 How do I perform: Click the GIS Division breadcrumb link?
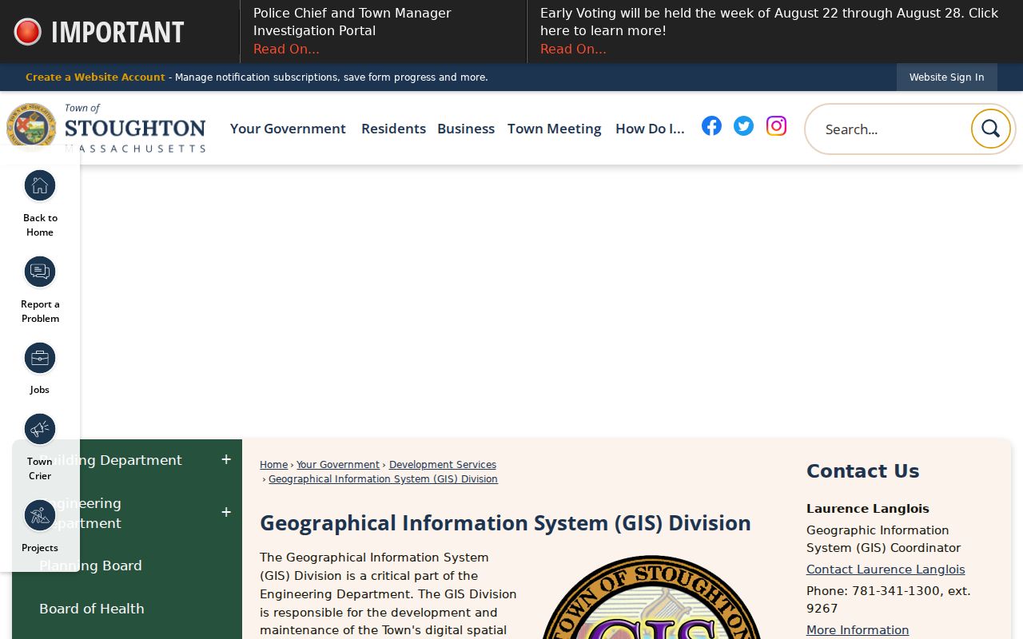[383, 479]
